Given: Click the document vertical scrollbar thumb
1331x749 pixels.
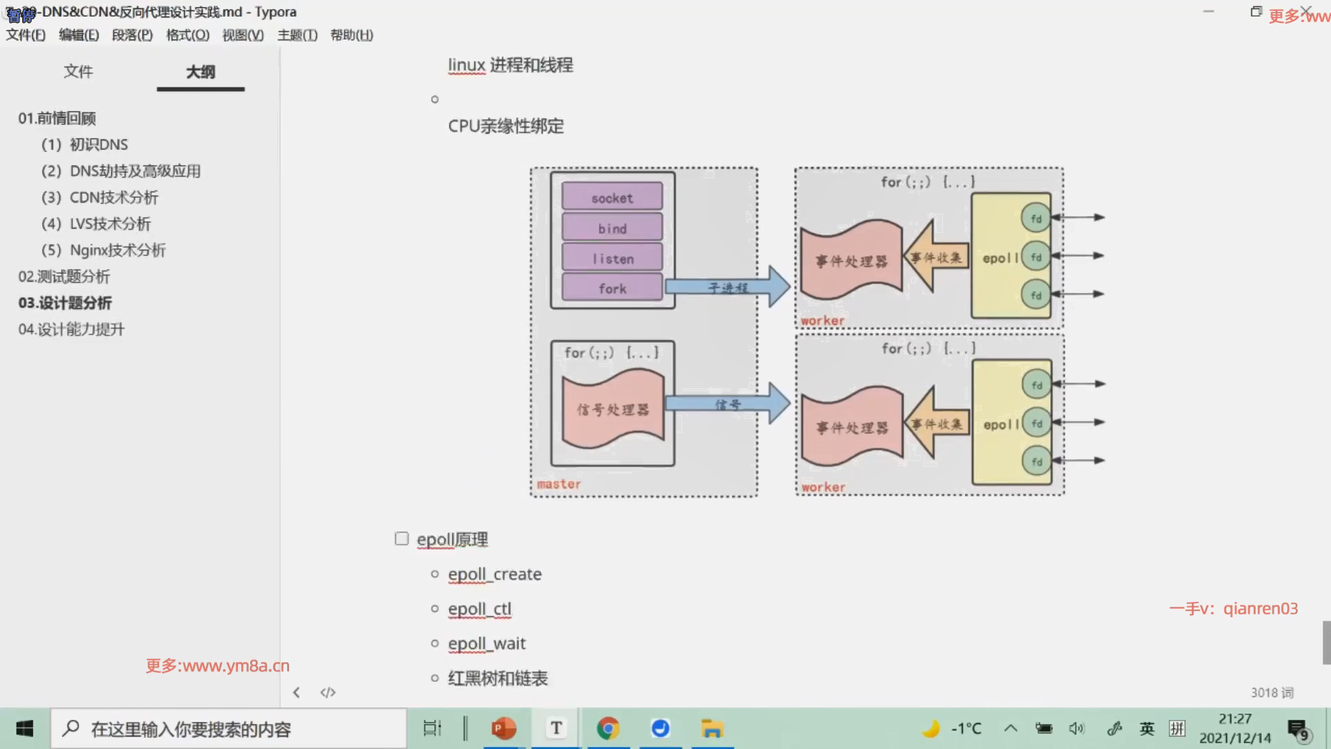Looking at the screenshot, I should 1326,642.
